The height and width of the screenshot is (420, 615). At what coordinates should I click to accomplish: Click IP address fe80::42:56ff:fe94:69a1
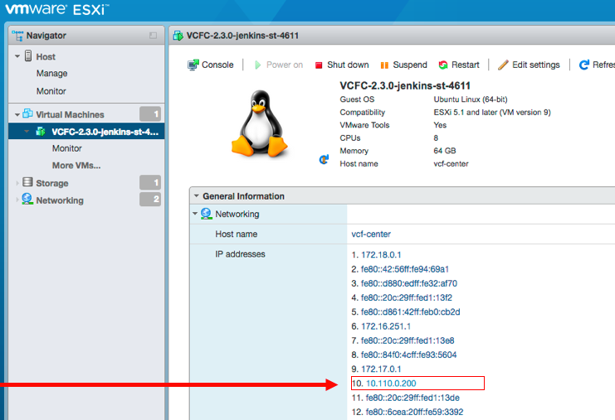[405, 269]
